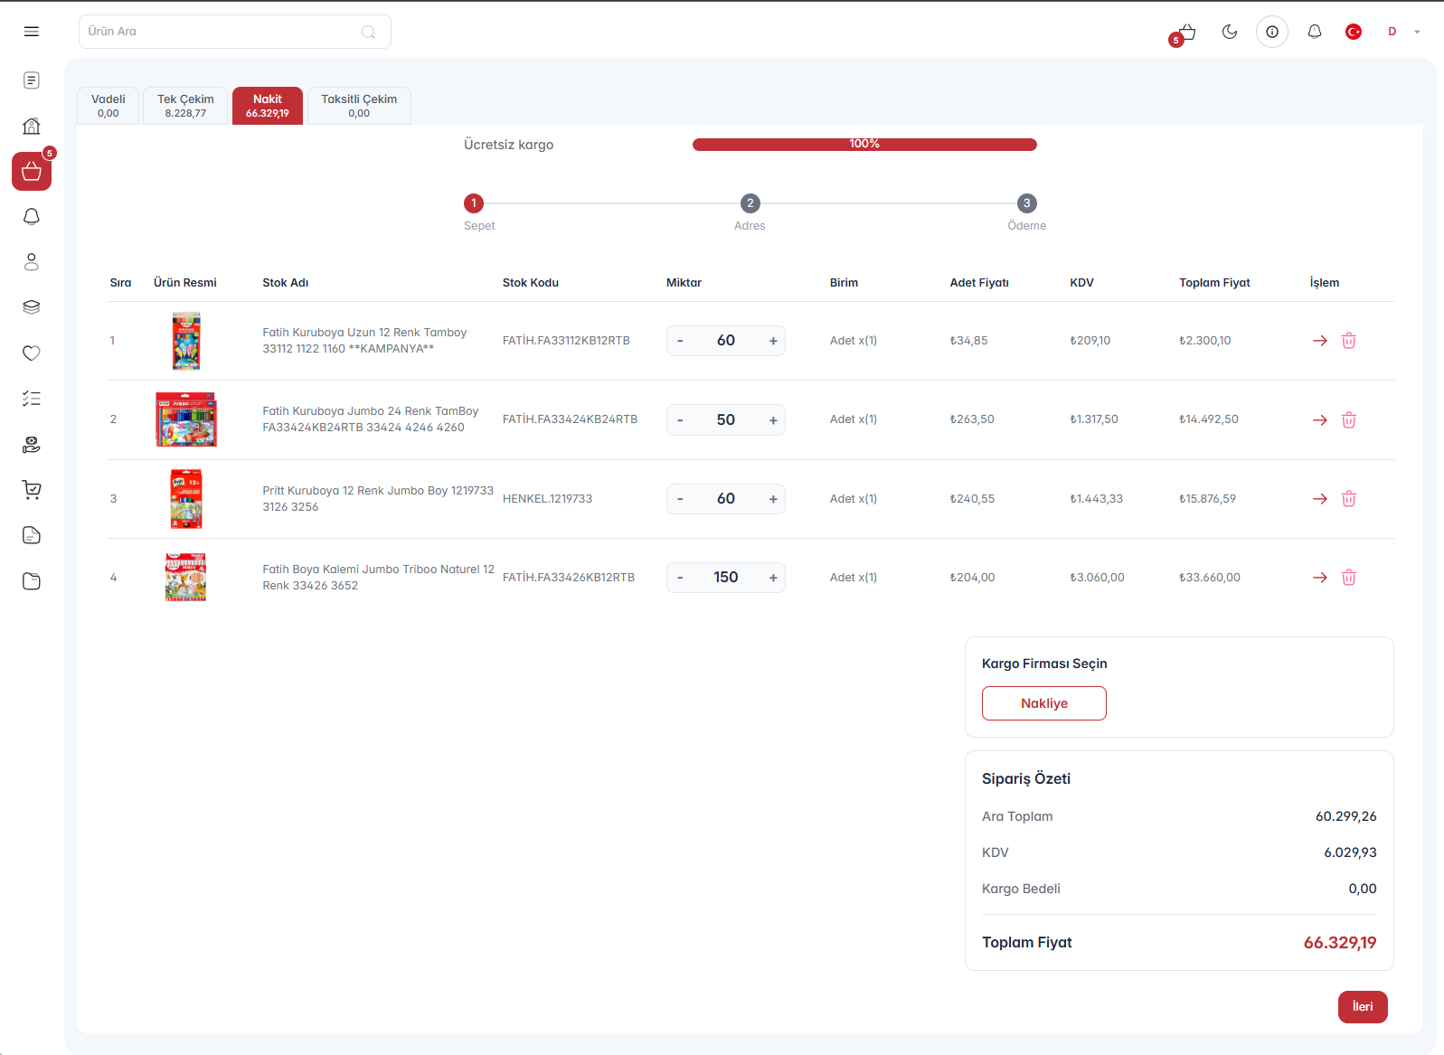Open the notifications bell in top bar
1444x1055 pixels.
[1315, 32]
